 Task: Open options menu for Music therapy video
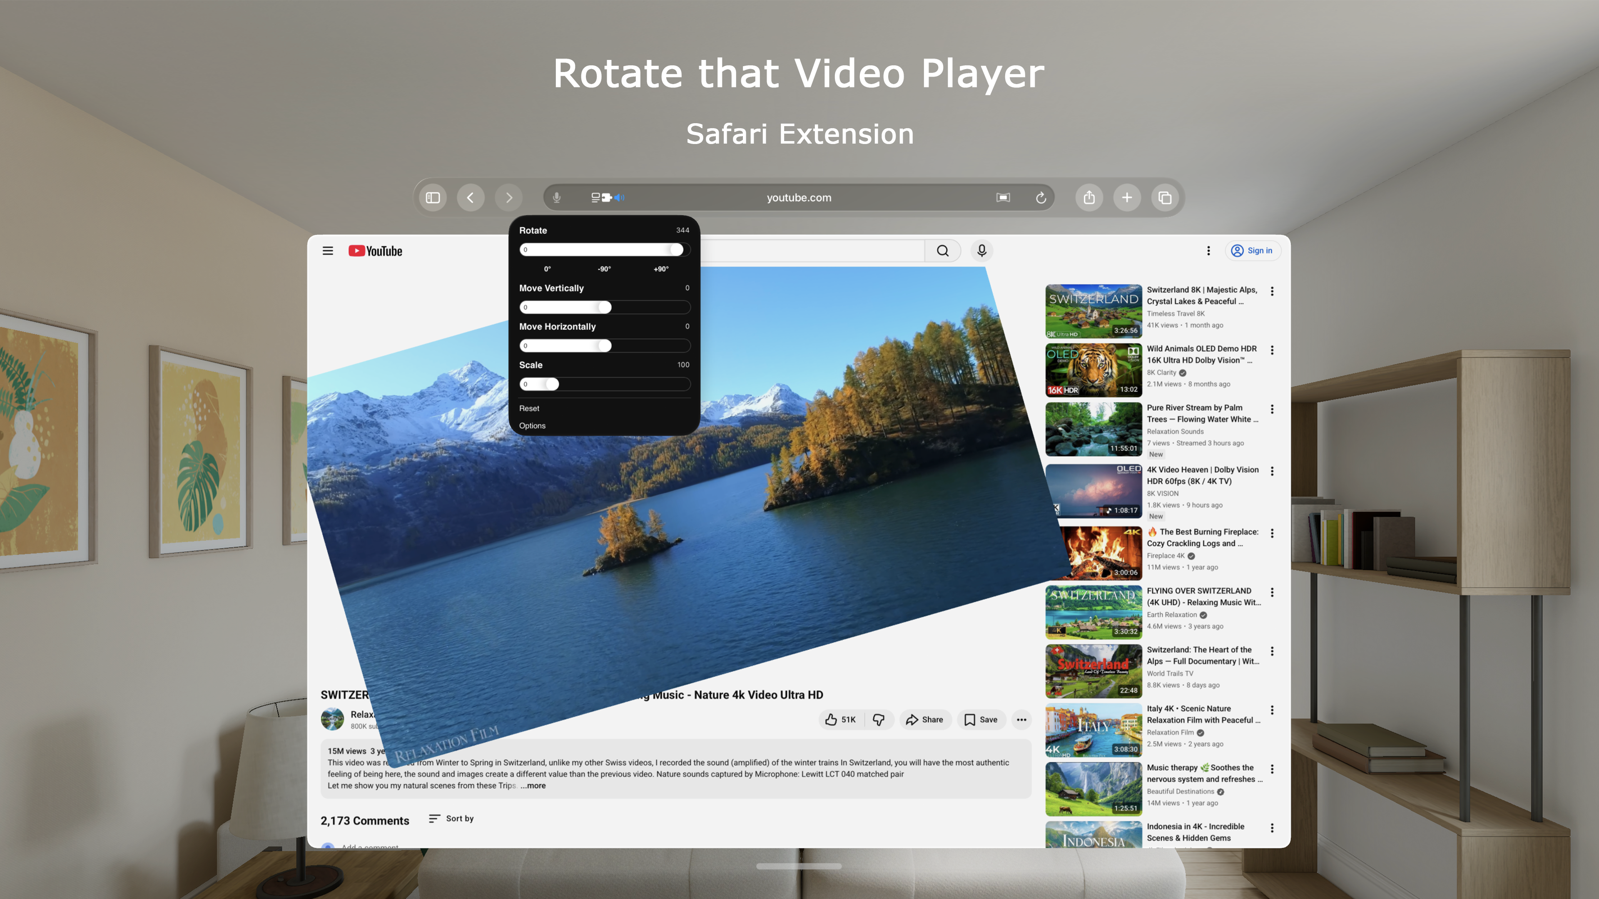tap(1272, 769)
